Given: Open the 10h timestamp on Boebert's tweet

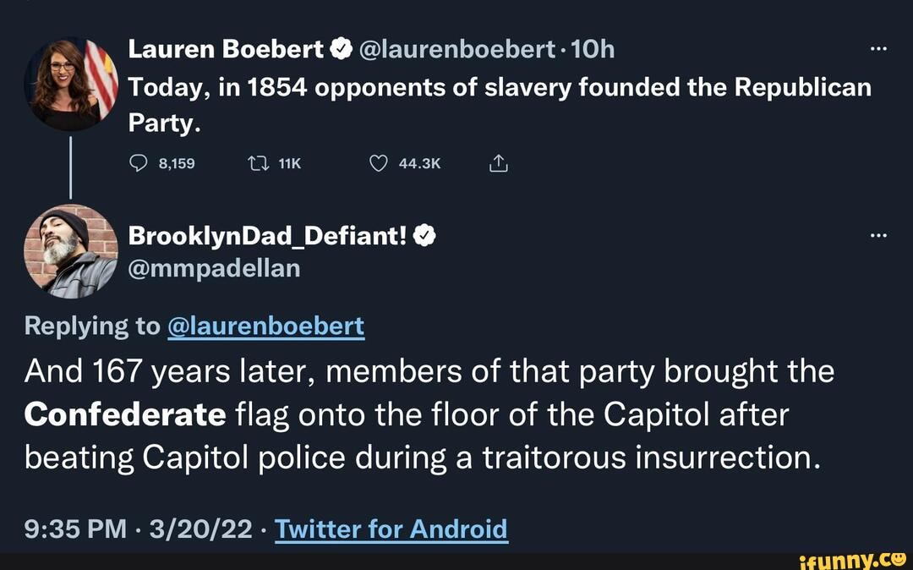Looking at the screenshot, I should (x=593, y=51).
